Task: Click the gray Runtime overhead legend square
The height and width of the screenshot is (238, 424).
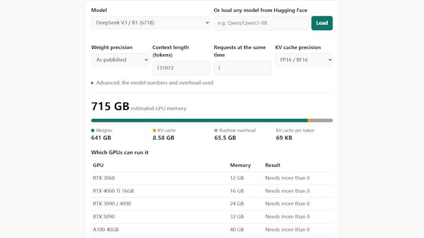Action: coord(216,130)
